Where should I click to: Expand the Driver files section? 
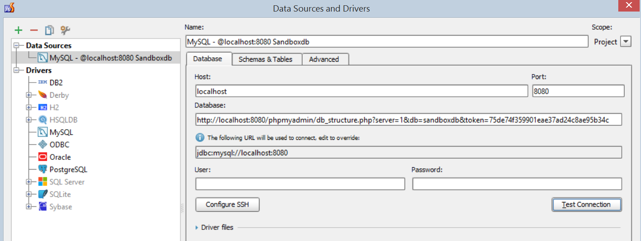pos(197,227)
